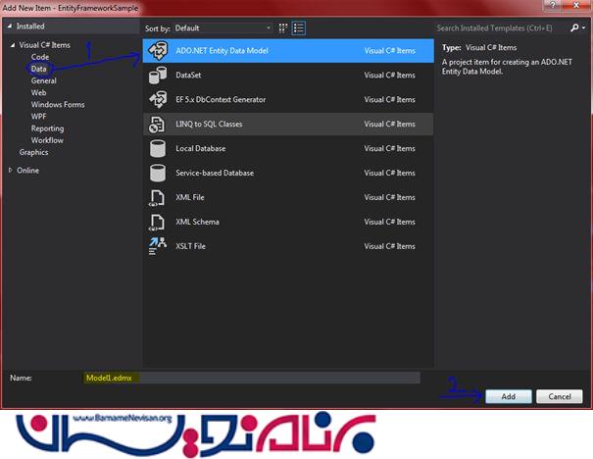Screen dimensions: 593x459
Task: Select the Data category in tree
Action: (39, 69)
